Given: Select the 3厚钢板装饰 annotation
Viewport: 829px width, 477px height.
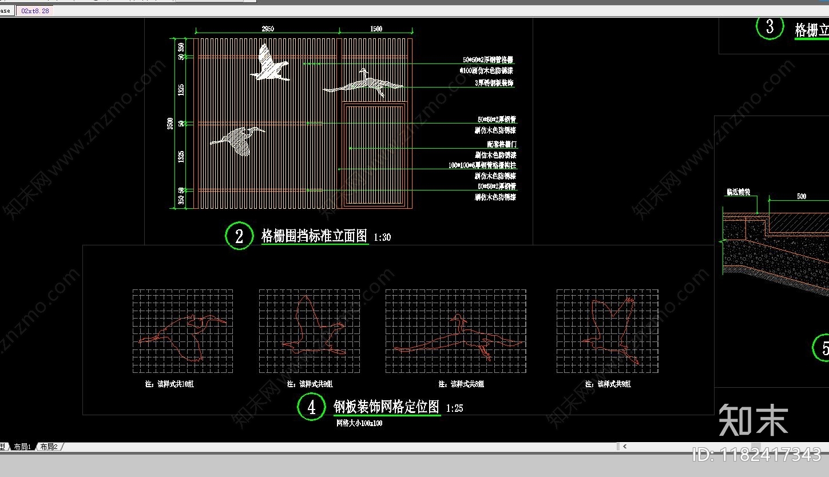Looking at the screenshot, I should [x=494, y=83].
